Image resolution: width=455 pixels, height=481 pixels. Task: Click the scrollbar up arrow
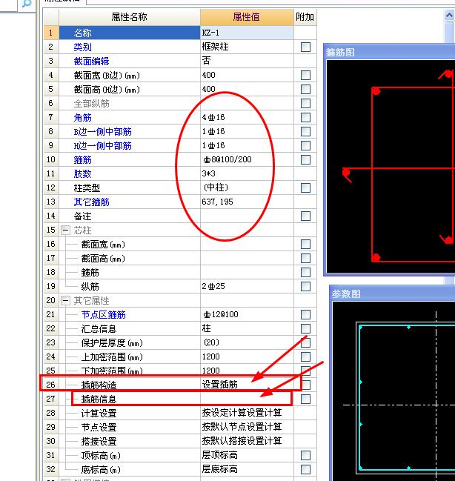(x=450, y=15)
